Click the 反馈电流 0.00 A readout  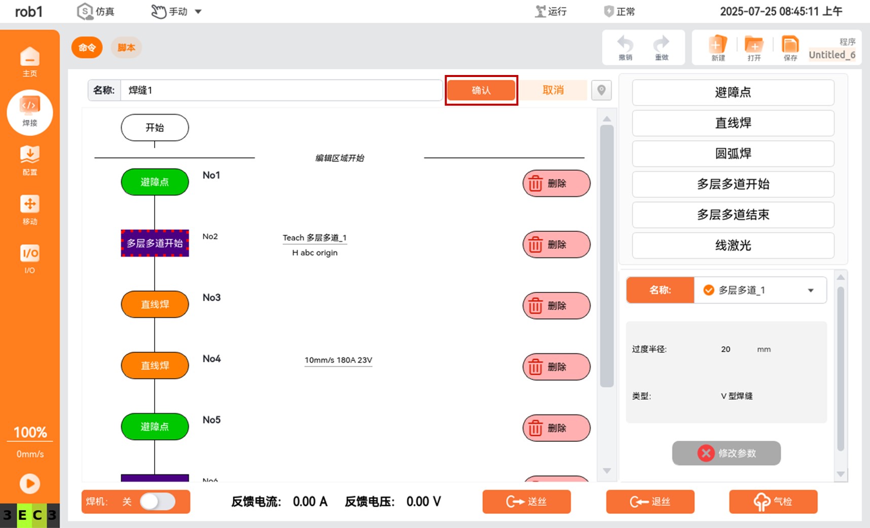click(x=279, y=502)
